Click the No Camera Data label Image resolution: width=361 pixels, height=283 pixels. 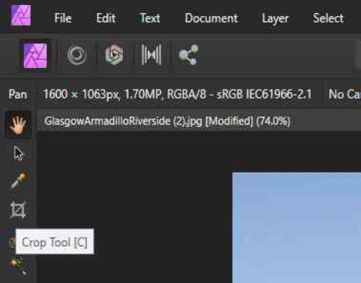tap(345, 94)
